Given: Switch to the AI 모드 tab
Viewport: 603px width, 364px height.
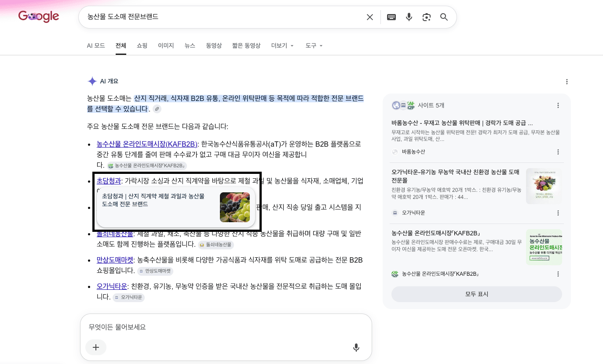Looking at the screenshot, I should (96, 46).
